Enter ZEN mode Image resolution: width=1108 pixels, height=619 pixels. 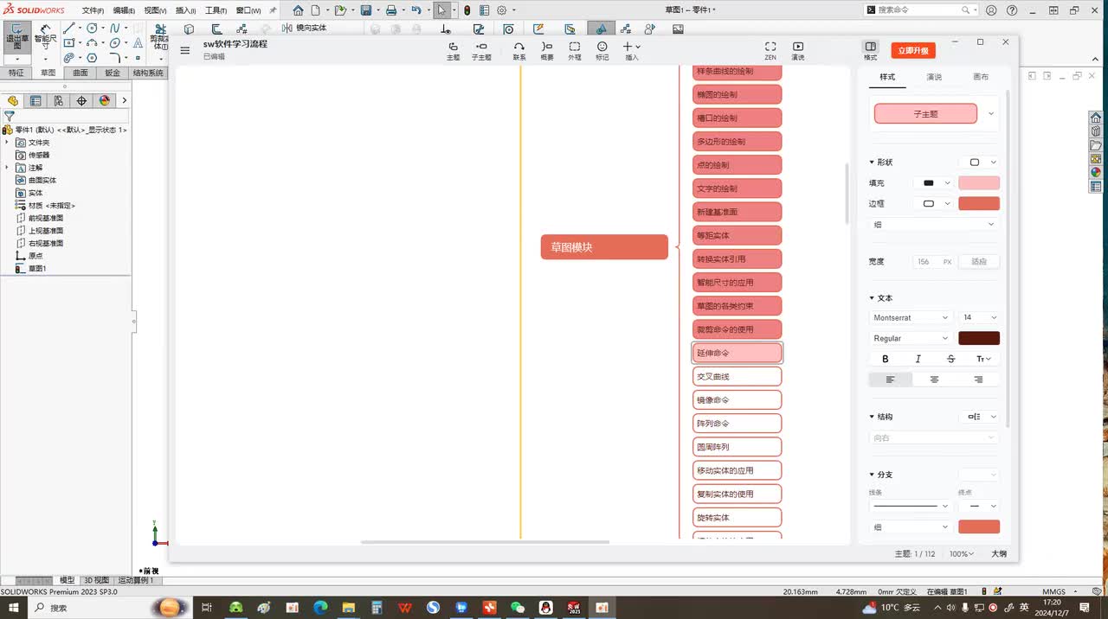(x=770, y=50)
